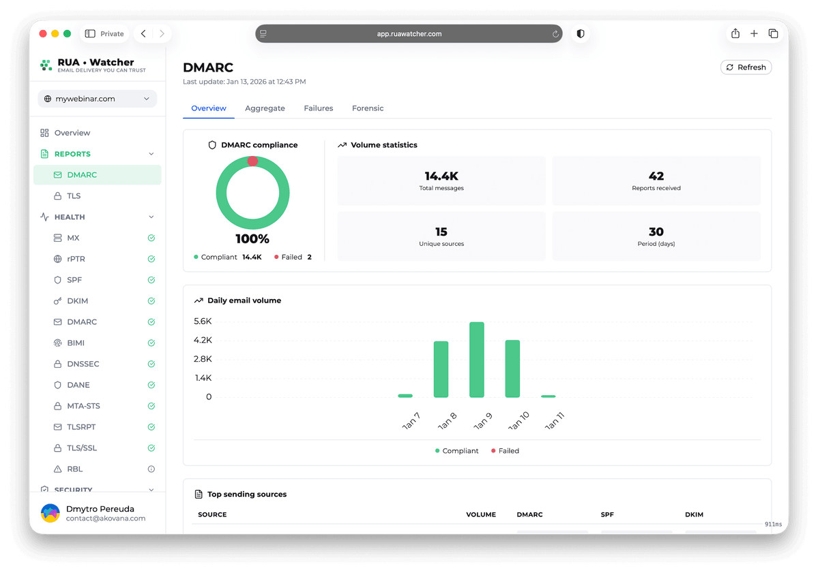Switch to the Failures tab

tap(318, 108)
